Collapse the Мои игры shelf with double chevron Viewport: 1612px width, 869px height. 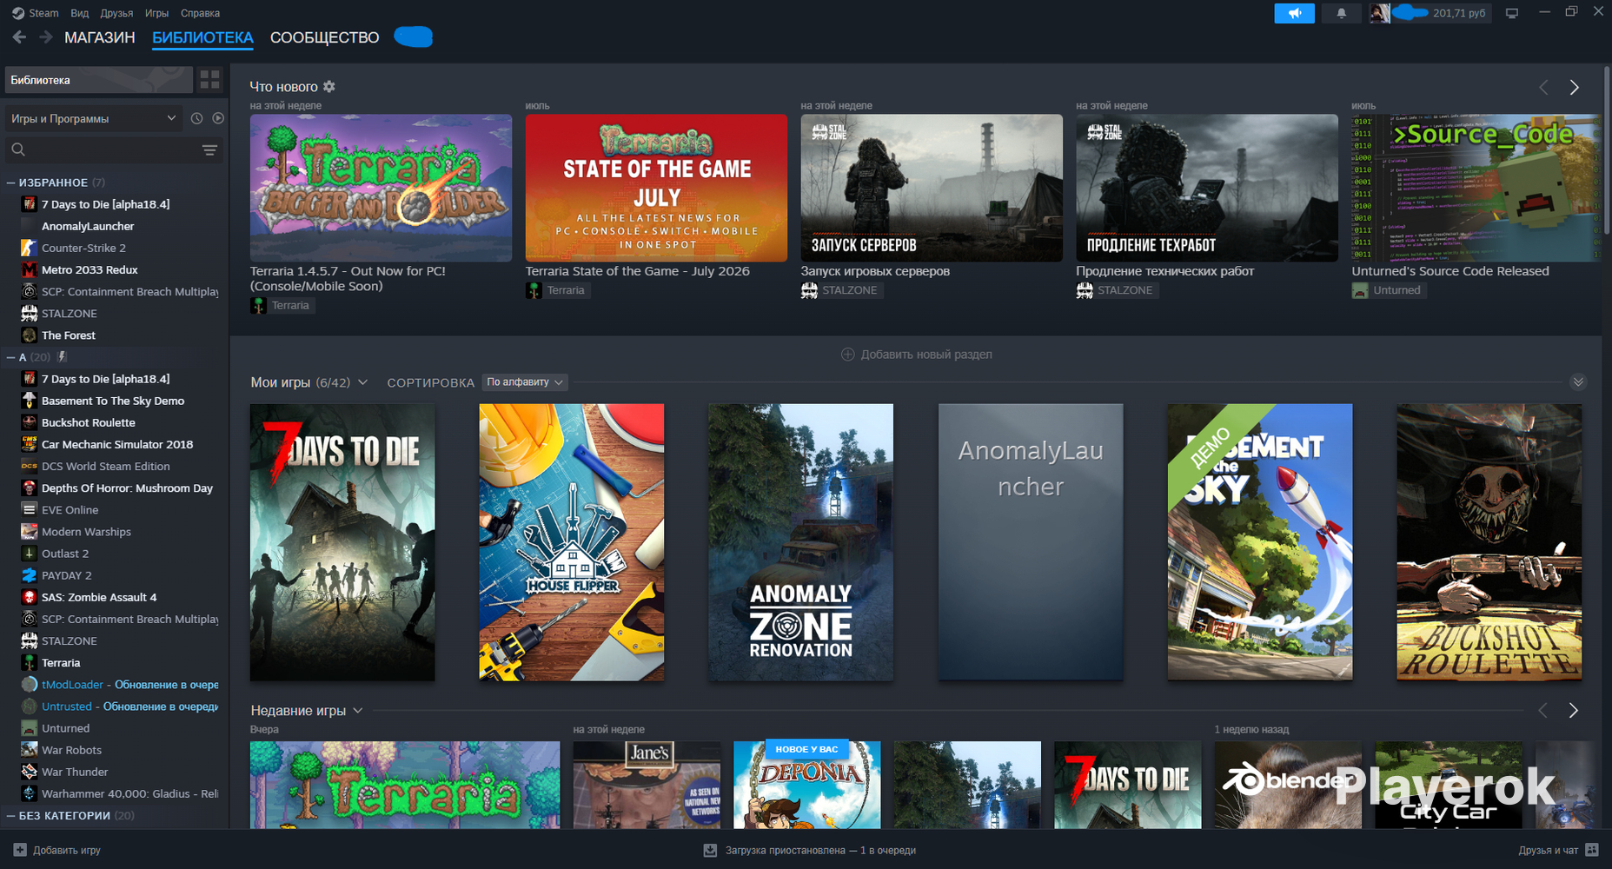pyautogui.click(x=1578, y=382)
